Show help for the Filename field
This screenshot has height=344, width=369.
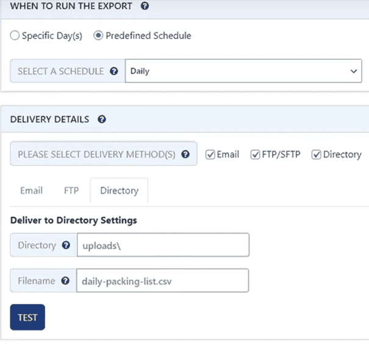point(65,280)
